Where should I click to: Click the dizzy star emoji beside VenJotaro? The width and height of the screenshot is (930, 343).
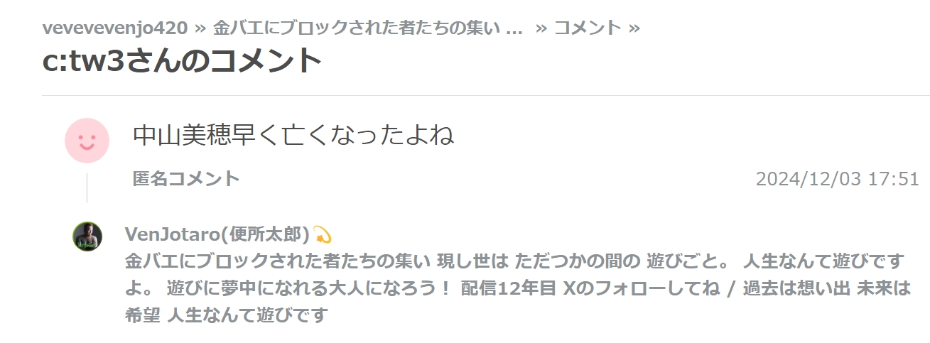point(322,234)
